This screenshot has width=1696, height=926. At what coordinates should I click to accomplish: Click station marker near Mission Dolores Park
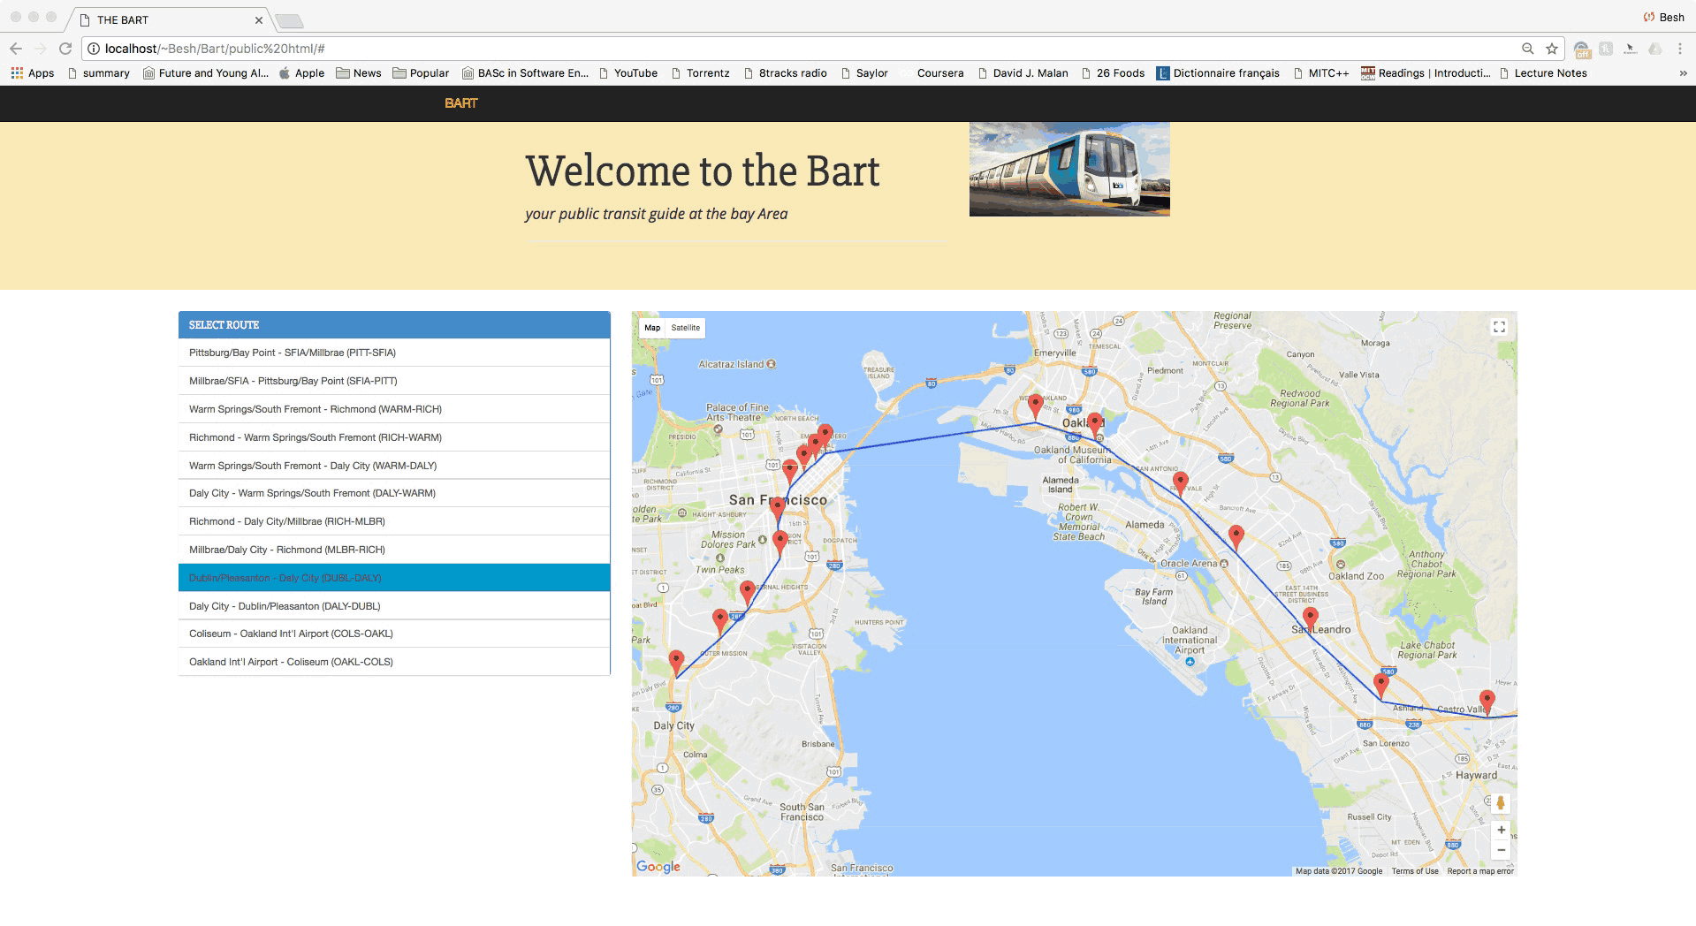click(780, 542)
